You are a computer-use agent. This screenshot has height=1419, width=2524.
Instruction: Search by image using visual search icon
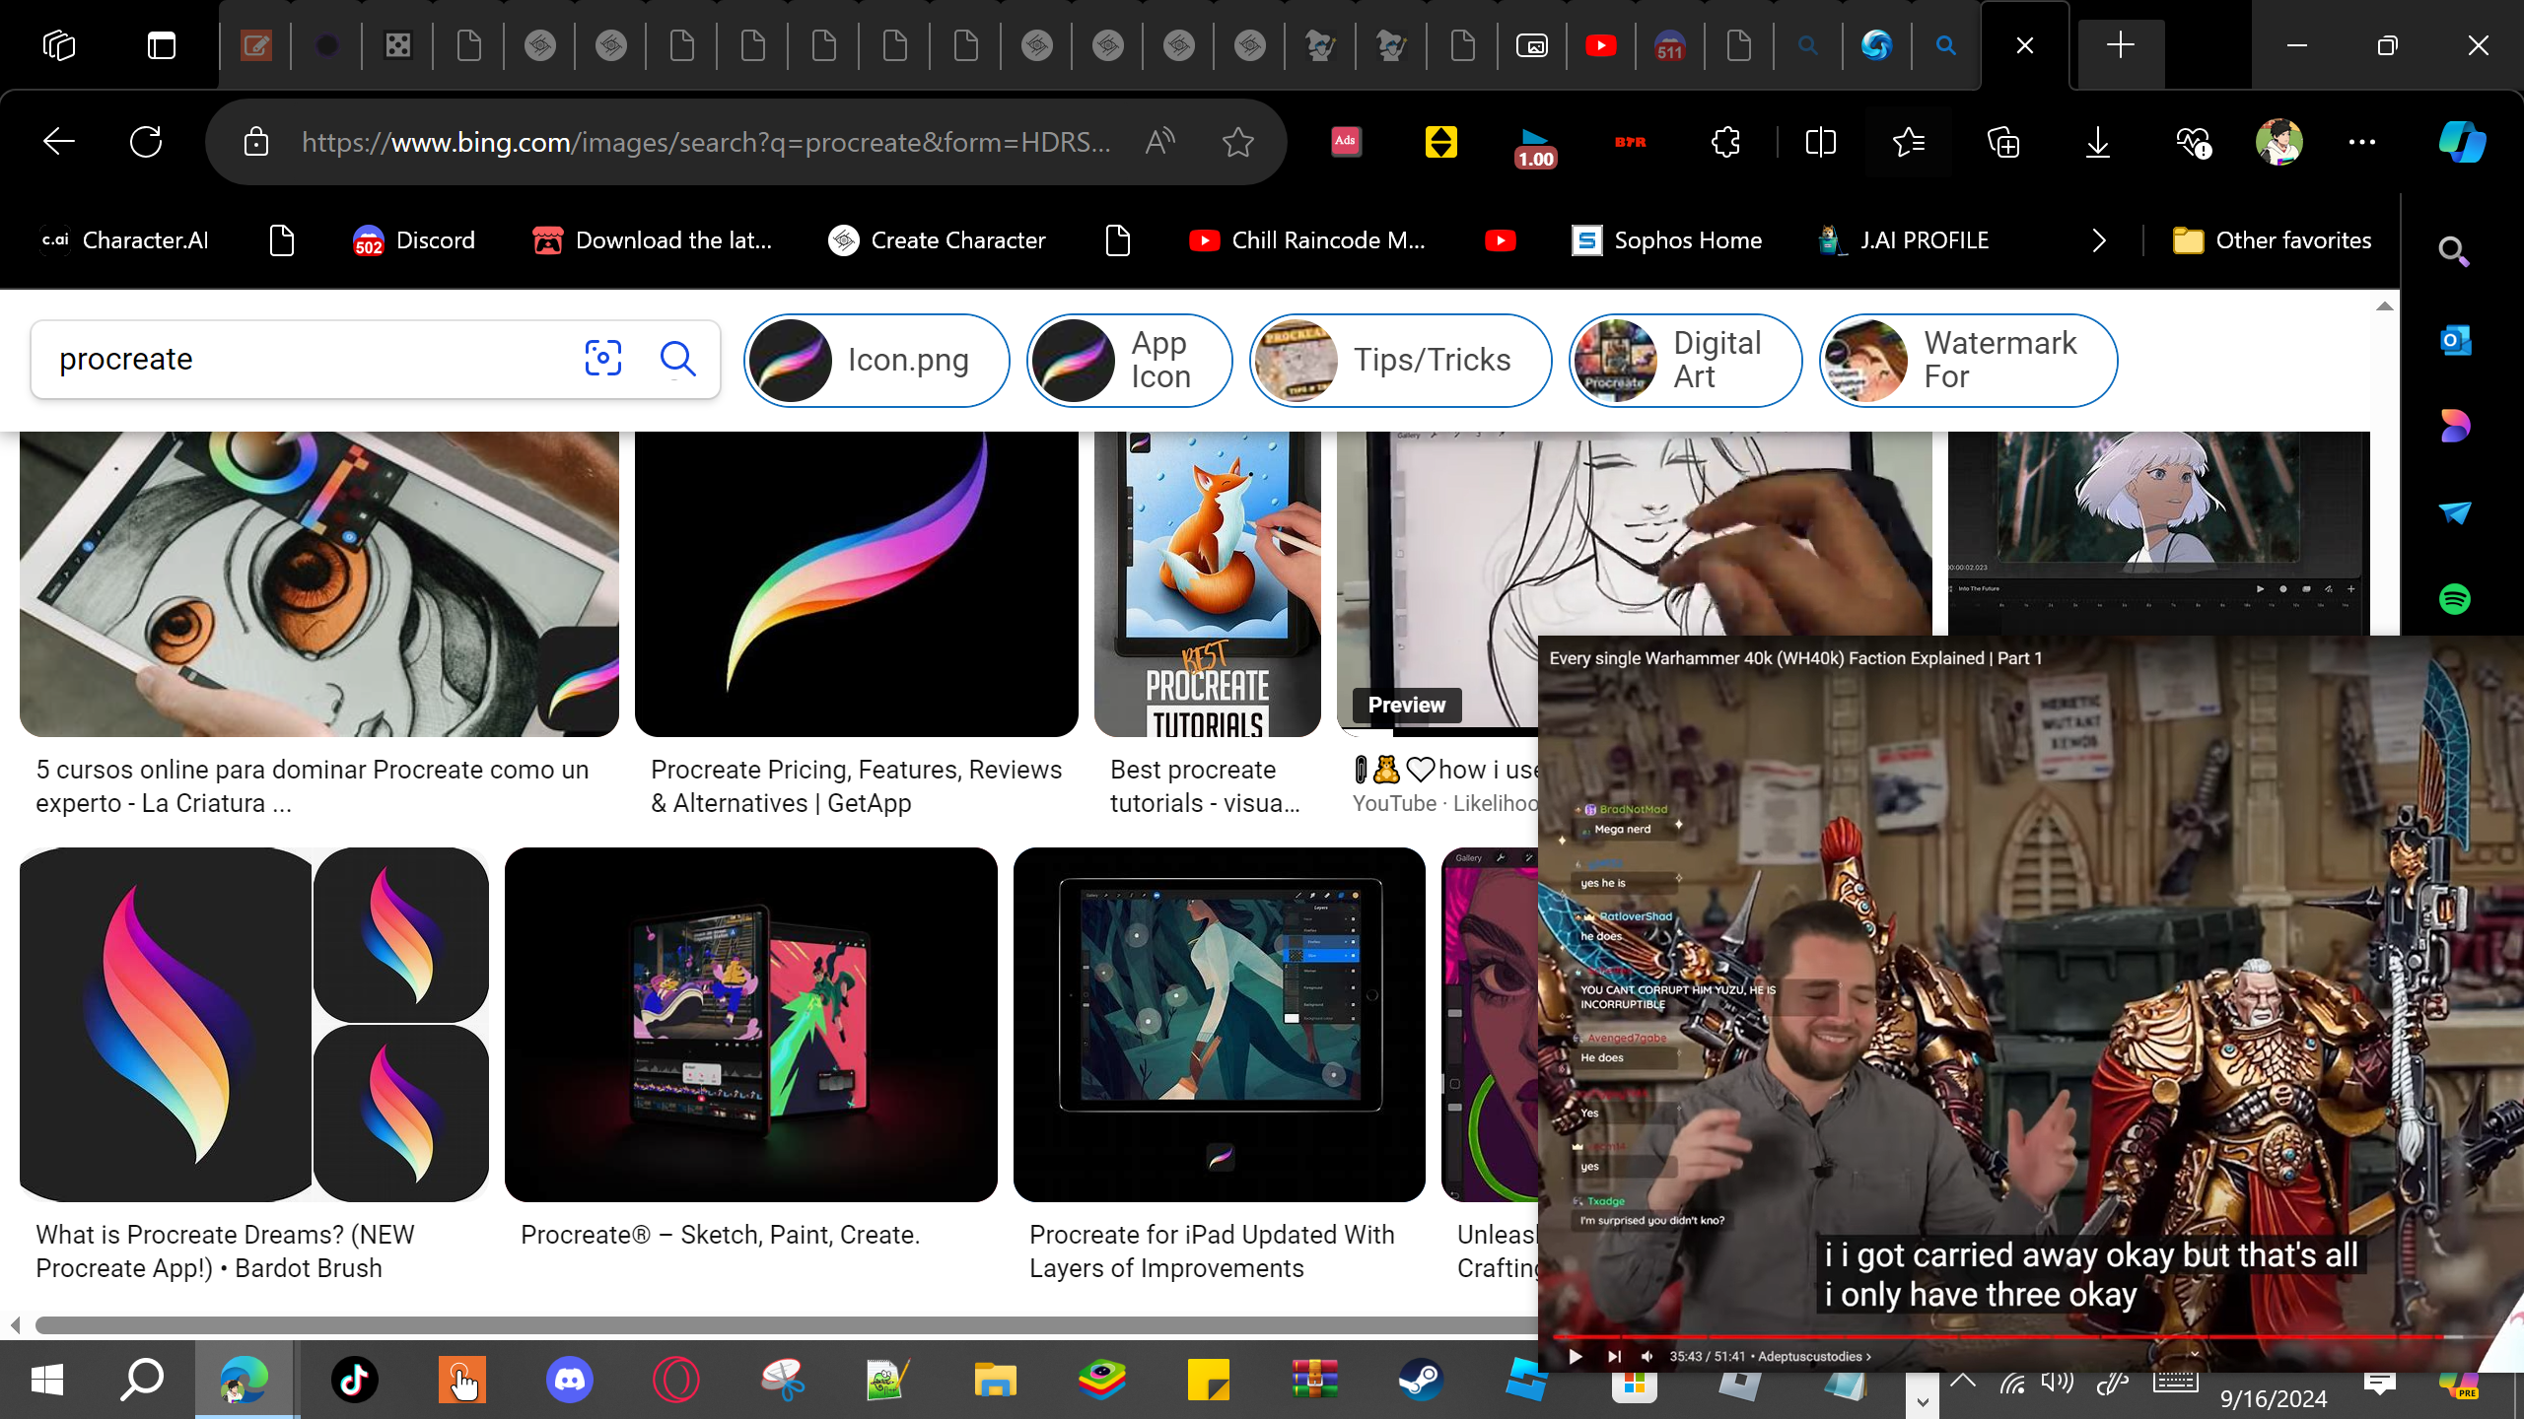pyautogui.click(x=602, y=359)
